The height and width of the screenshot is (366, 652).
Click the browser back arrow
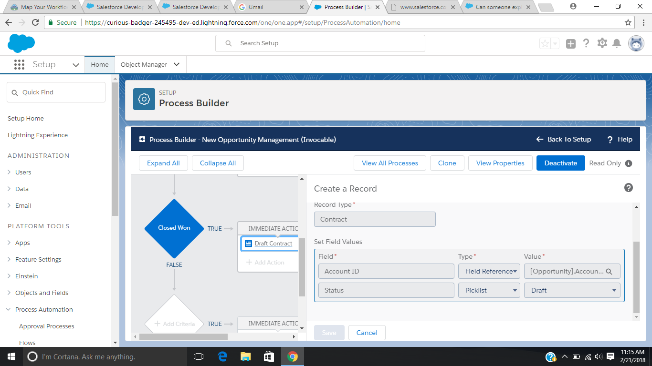click(x=9, y=22)
